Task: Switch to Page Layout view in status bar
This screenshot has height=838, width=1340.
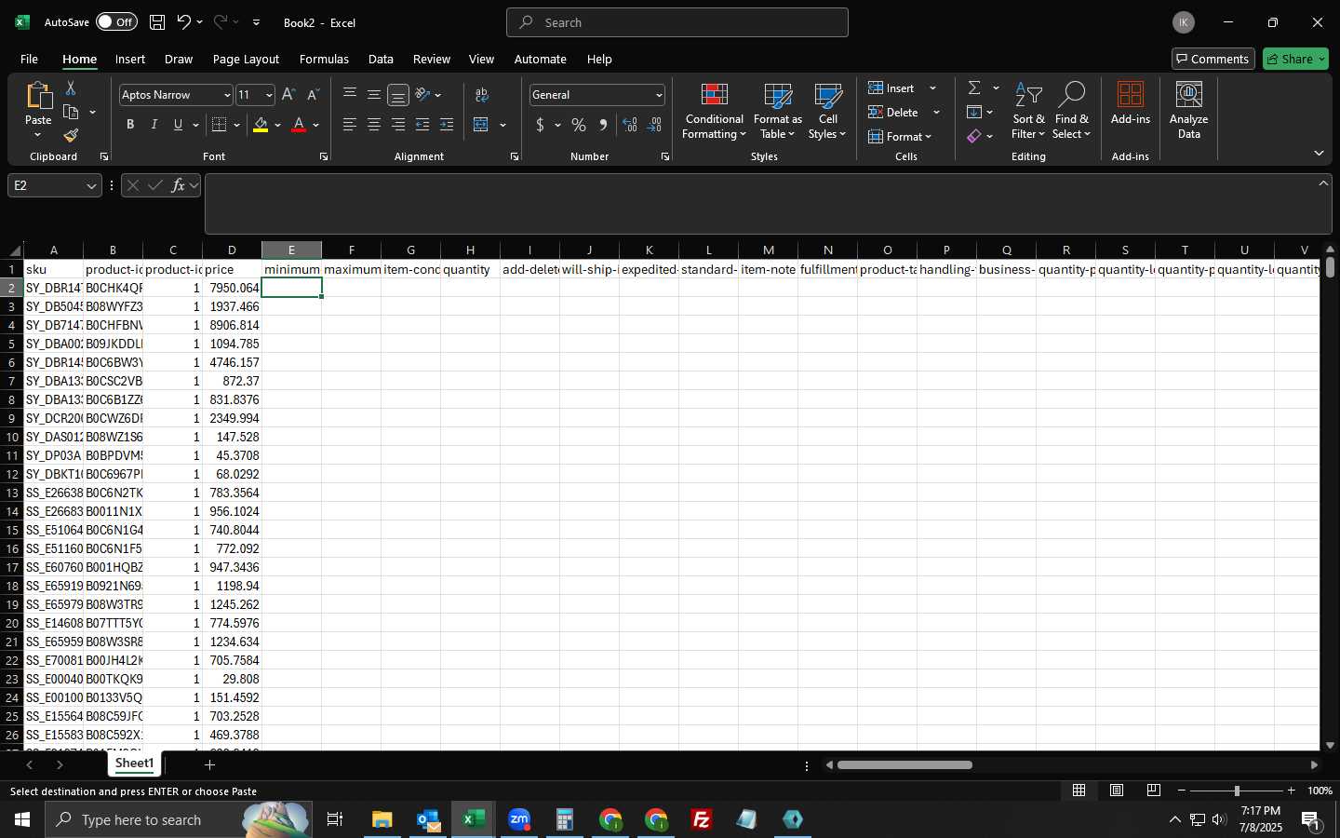Action: (x=1117, y=791)
